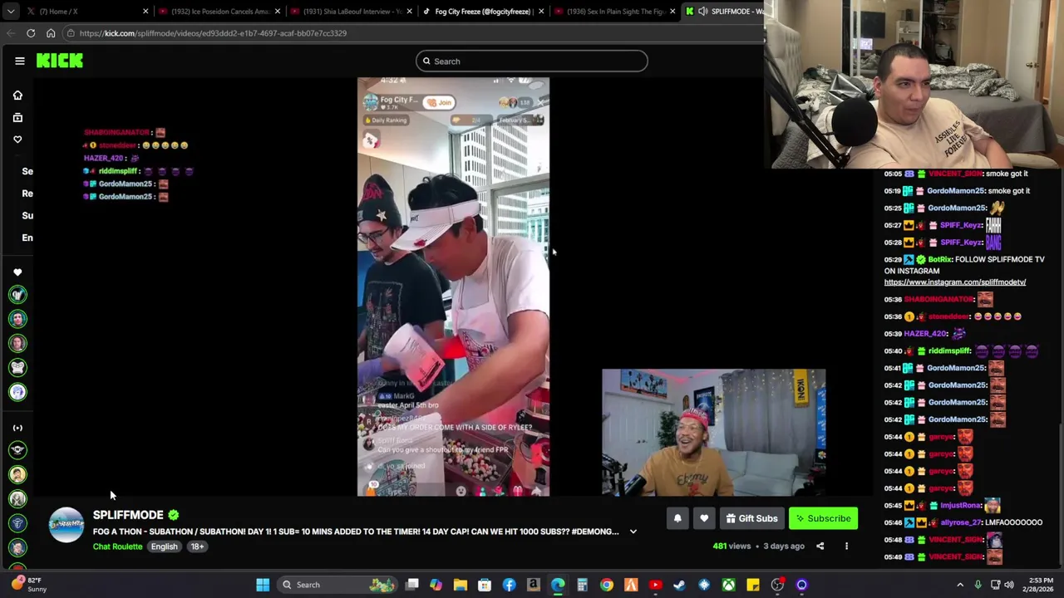Screen dimensions: 1064x598
Task: Click the video player to pause
Action: pos(453,287)
